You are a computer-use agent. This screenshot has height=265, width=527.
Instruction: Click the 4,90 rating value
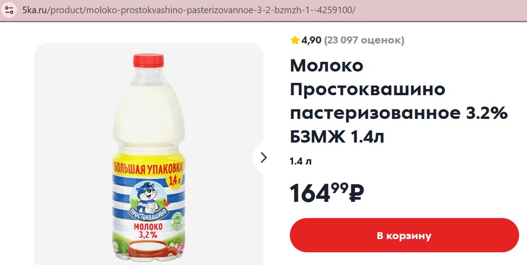point(311,41)
